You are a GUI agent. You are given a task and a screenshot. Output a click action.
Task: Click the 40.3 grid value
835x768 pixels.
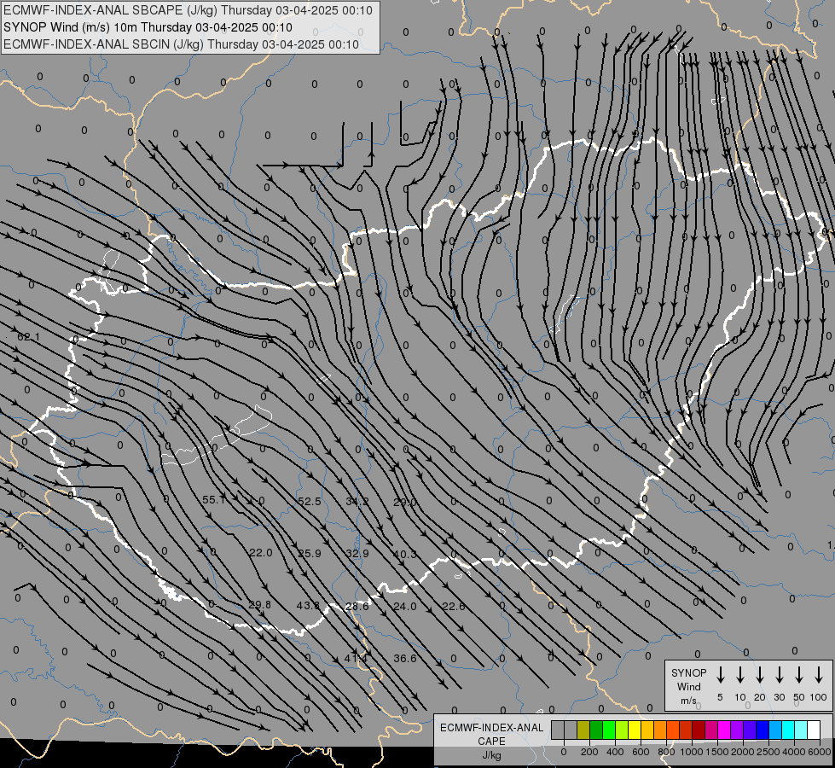point(405,555)
